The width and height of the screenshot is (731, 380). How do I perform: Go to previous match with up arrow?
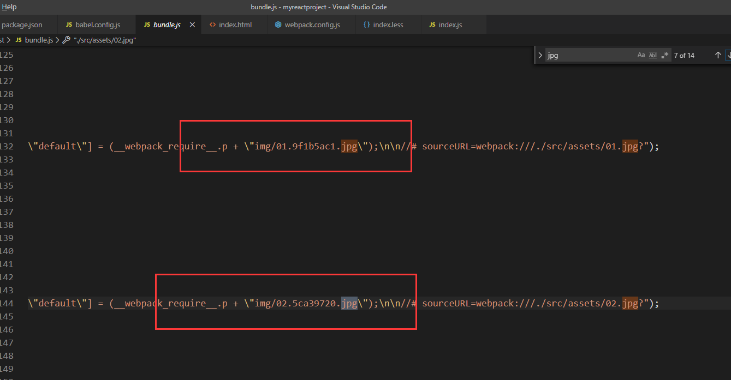pos(718,55)
